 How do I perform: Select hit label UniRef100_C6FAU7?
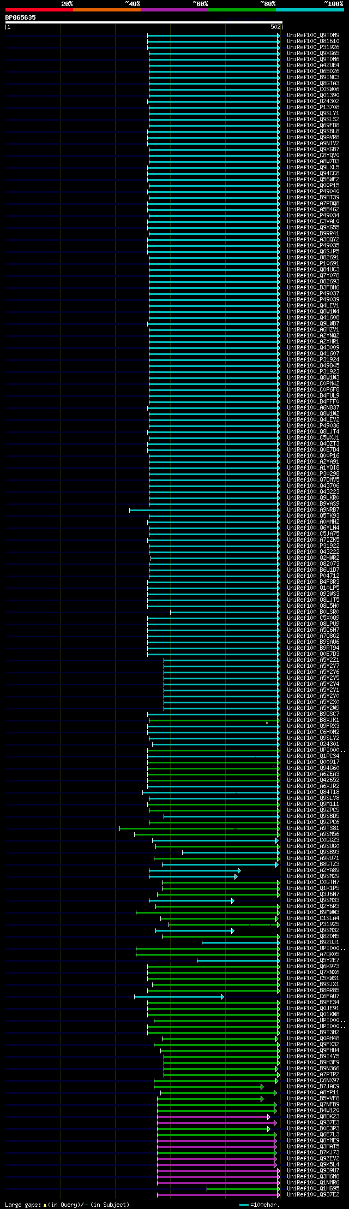tap(313, 997)
